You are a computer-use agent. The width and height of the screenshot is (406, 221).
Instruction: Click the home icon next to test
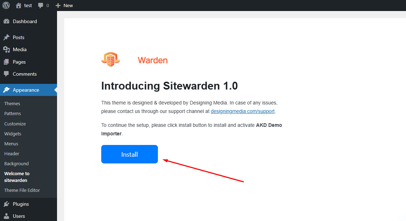(19, 5)
